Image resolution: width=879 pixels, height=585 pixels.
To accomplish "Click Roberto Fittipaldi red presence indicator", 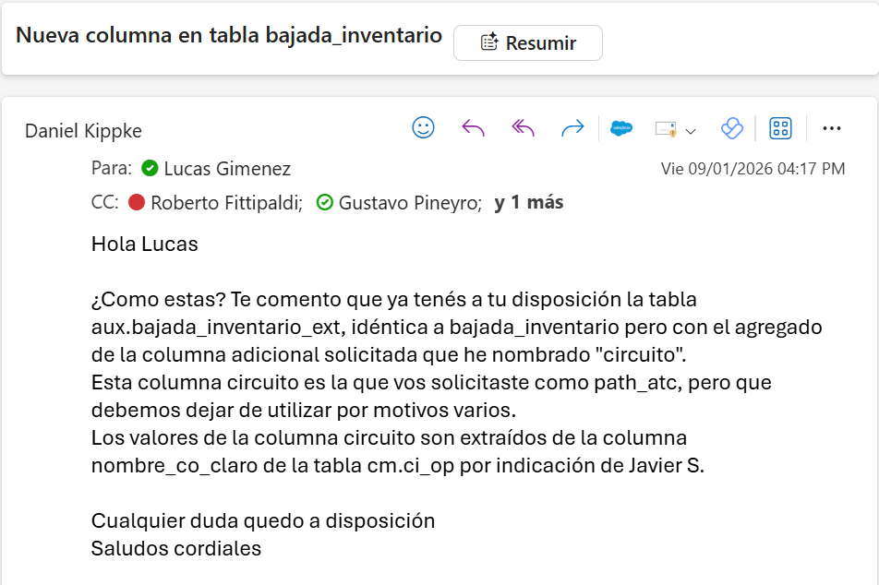I will tap(137, 203).
